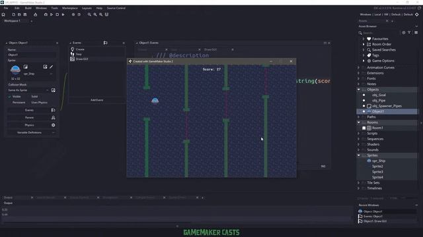Click the Create Executable toolbar icon
Screen dimensions: 423x237
click(35, 14)
